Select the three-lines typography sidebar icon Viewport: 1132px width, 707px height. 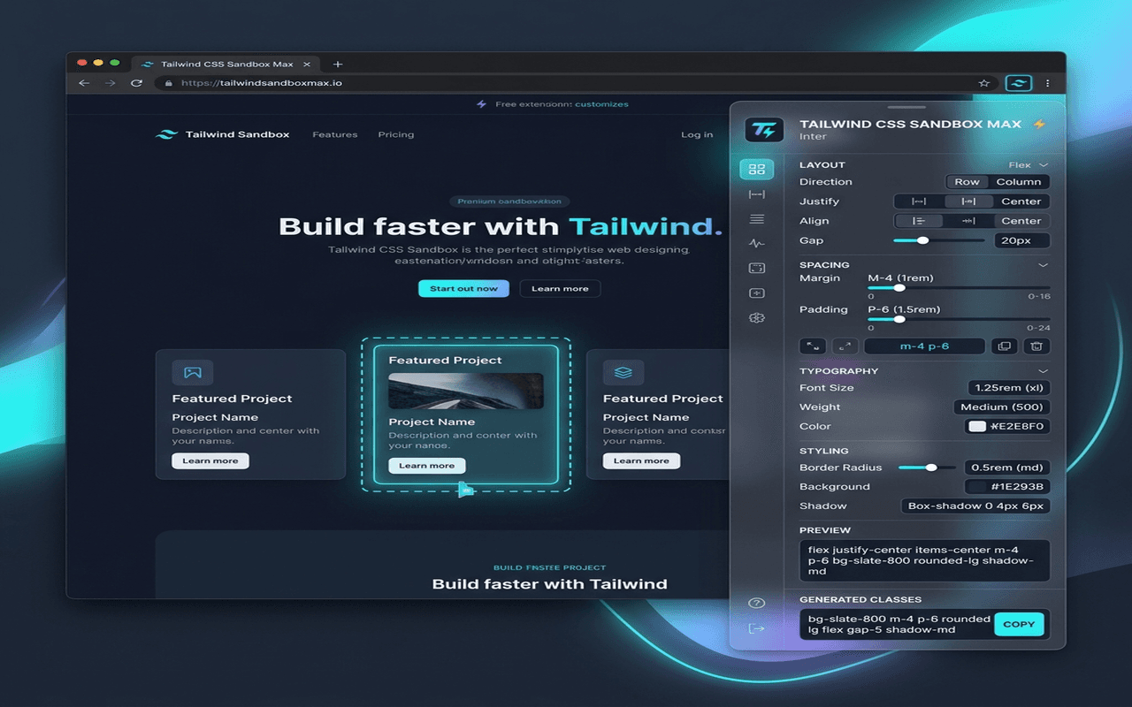(x=756, y=219)
